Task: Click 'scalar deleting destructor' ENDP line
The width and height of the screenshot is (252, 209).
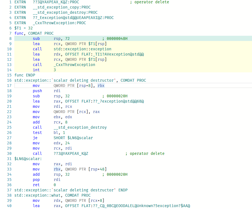Action: point(71,190)
